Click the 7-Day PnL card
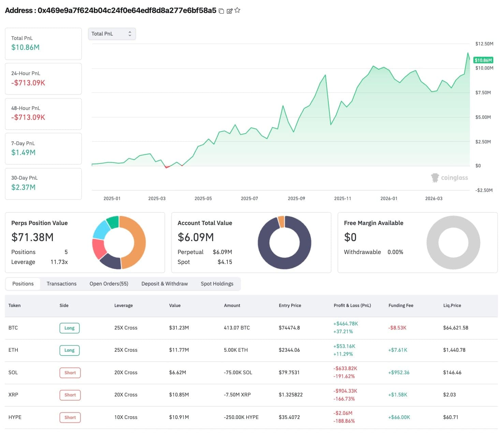 click(x=43, y=149)
